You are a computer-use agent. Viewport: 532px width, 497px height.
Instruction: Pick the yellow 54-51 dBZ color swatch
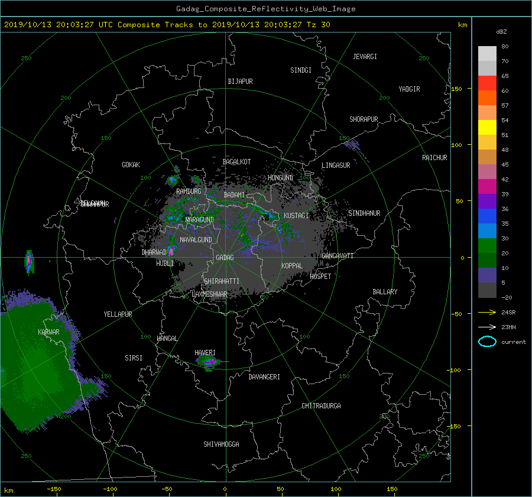(487, 127)
